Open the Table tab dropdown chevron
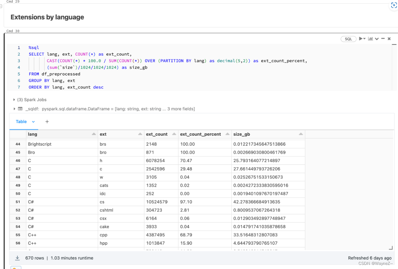Viewport: 398px width, 269px height. [33, 122]
